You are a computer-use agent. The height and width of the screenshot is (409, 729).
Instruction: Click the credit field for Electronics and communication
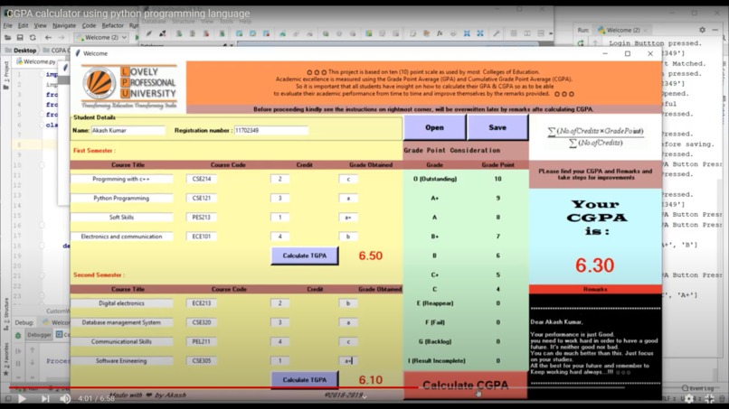[x=279, y=237]
